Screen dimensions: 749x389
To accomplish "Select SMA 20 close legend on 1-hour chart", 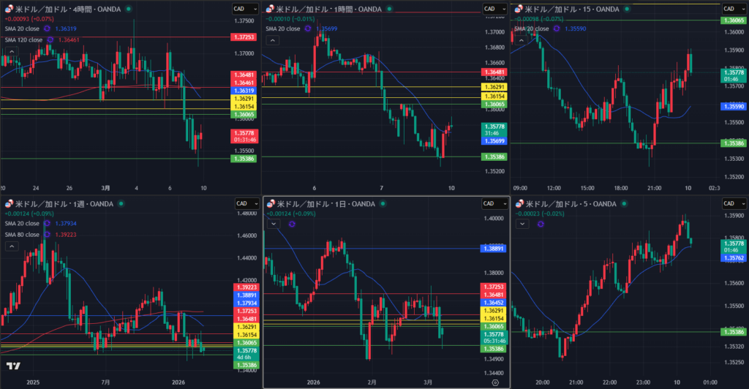I will coord(282,29).
